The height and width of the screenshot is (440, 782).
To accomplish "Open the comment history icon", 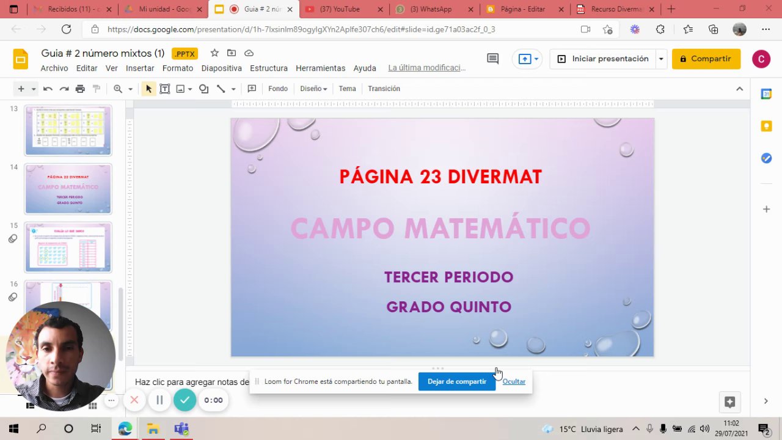I will pyautogui.click(x=492, y=59).
